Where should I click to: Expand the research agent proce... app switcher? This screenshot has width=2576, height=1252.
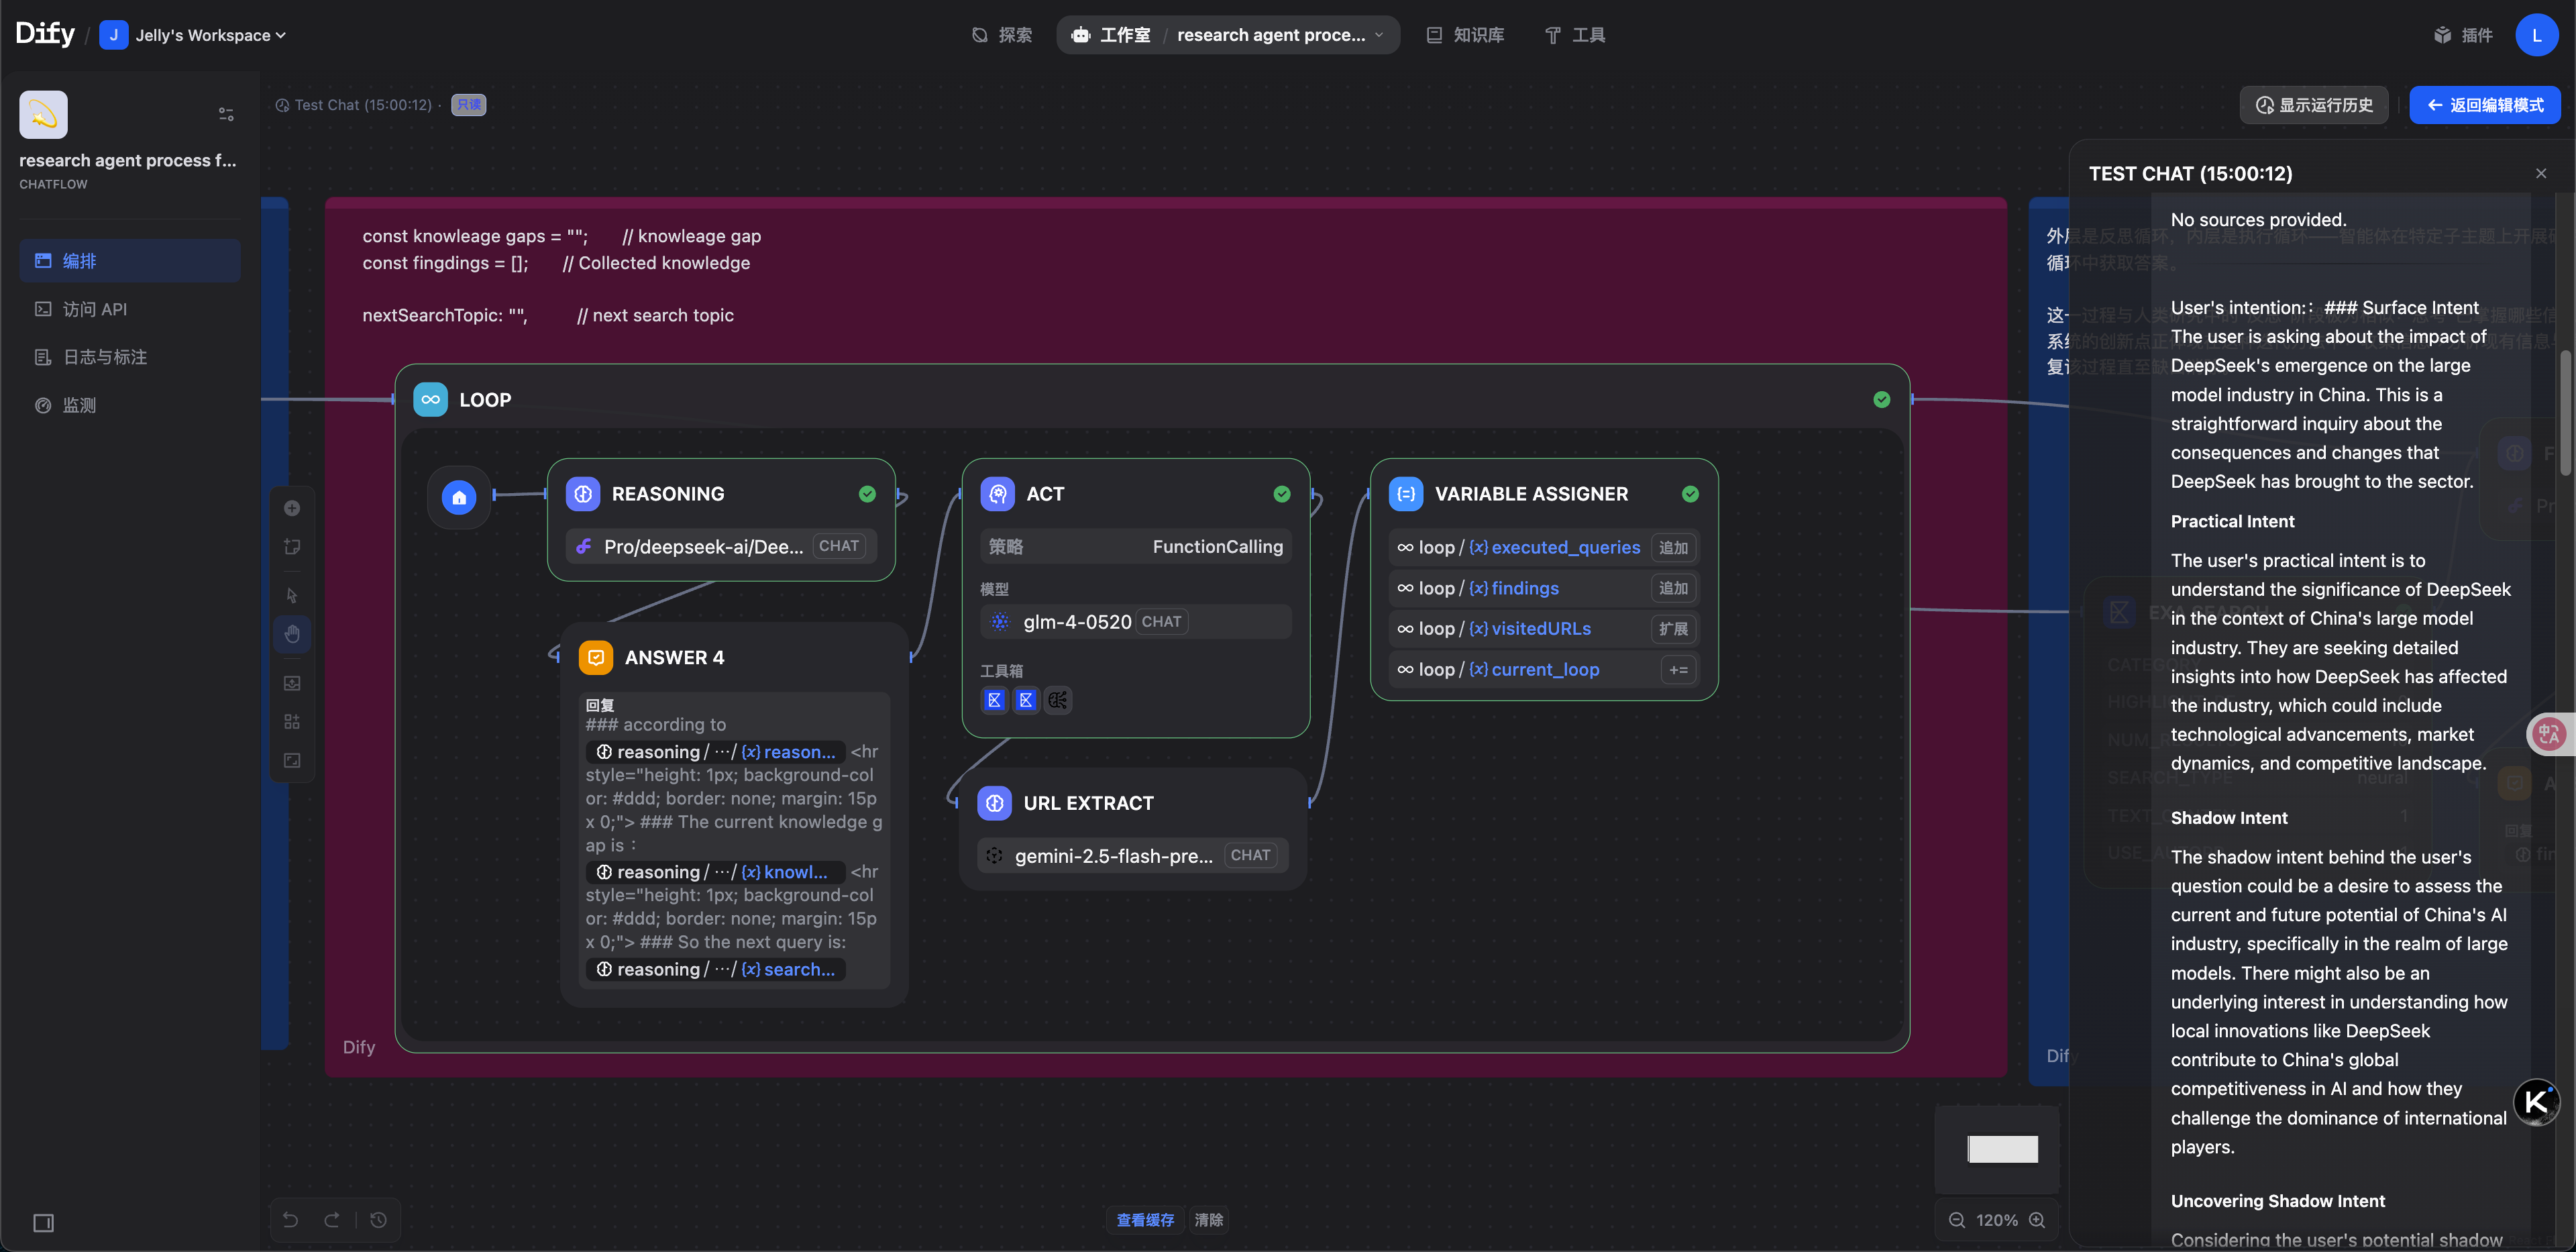click(x=1280, y=35)
